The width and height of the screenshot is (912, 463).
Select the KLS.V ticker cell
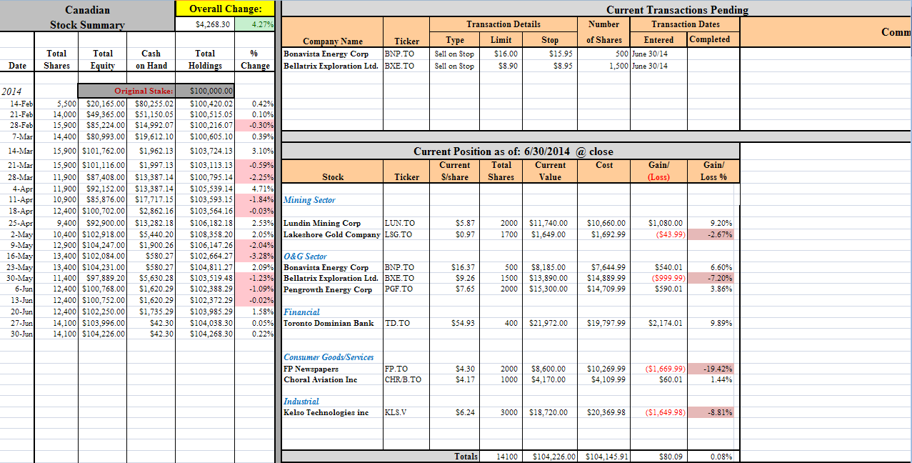tap(405, 412)
